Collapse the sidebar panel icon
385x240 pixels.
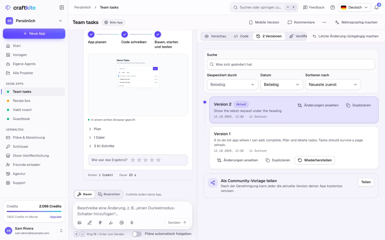pyautogui.click(x=62, y=7)
